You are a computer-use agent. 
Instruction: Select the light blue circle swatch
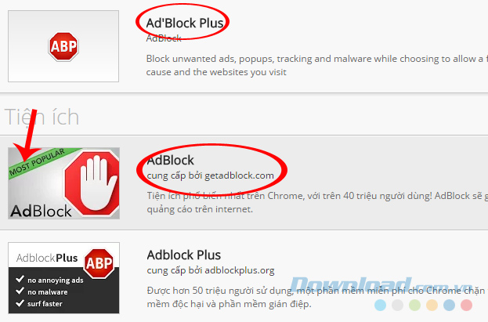(x=380, y=306)
